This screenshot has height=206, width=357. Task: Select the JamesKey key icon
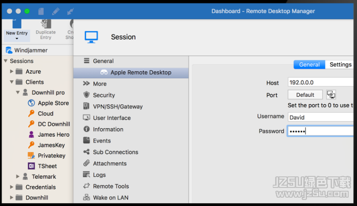pos(31,145)
